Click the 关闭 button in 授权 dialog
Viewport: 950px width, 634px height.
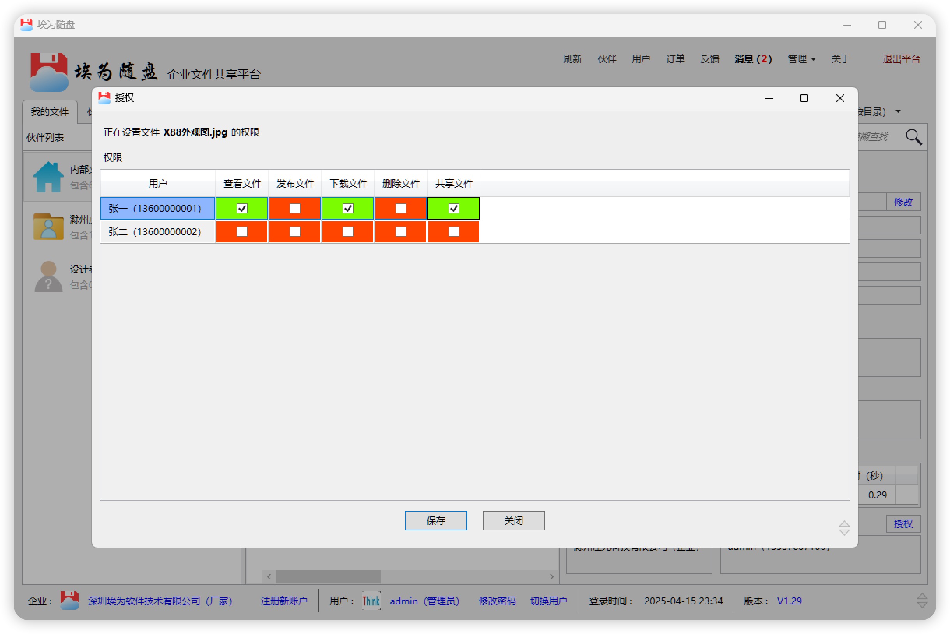pyautogui.click(x=513, y=520)
